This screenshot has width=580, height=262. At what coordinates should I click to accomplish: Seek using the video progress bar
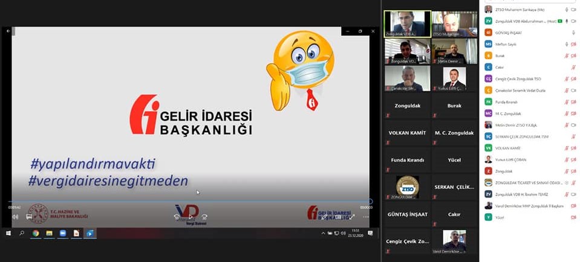(191, 202)
